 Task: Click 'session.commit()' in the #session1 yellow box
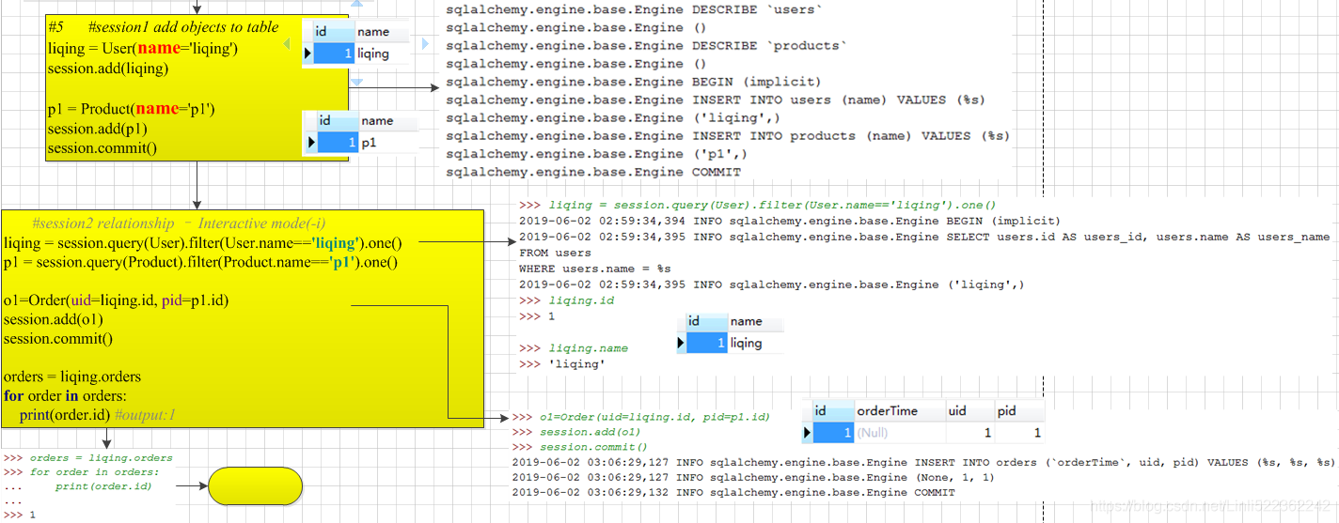[102, 148]
